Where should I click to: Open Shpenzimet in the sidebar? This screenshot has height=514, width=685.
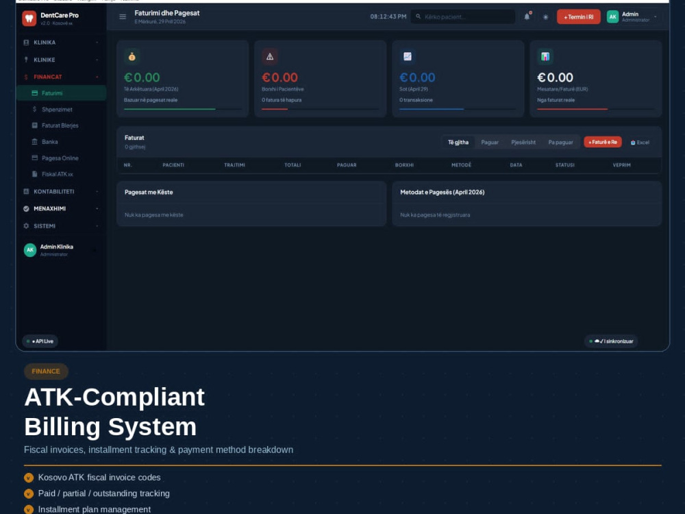click(61, 109)
